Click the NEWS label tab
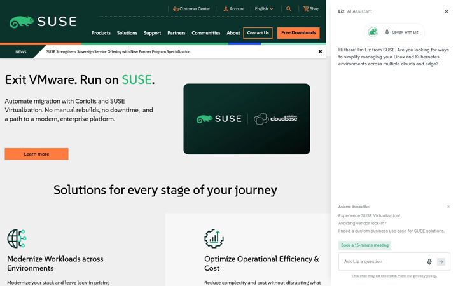 point(21,52)
